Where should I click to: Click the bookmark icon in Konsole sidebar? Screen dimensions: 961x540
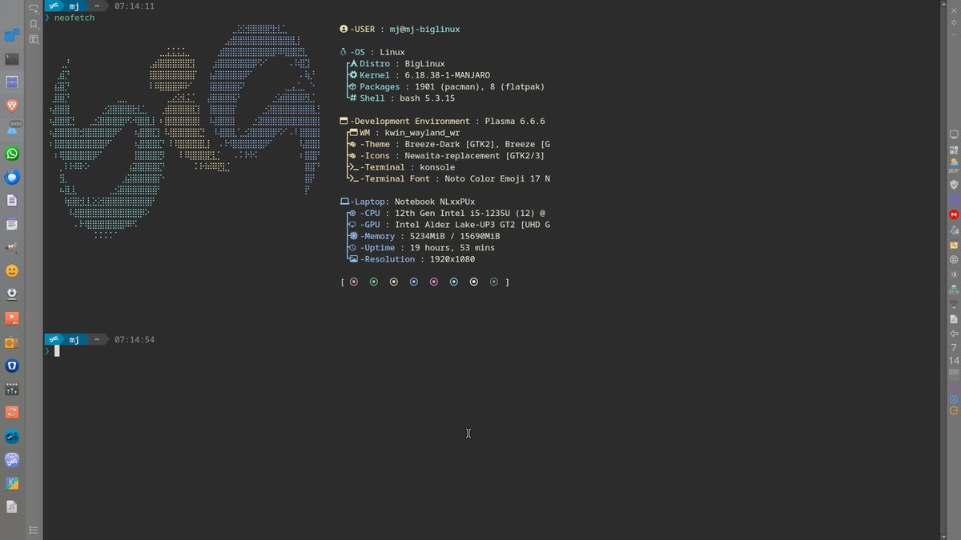[34, 24]
